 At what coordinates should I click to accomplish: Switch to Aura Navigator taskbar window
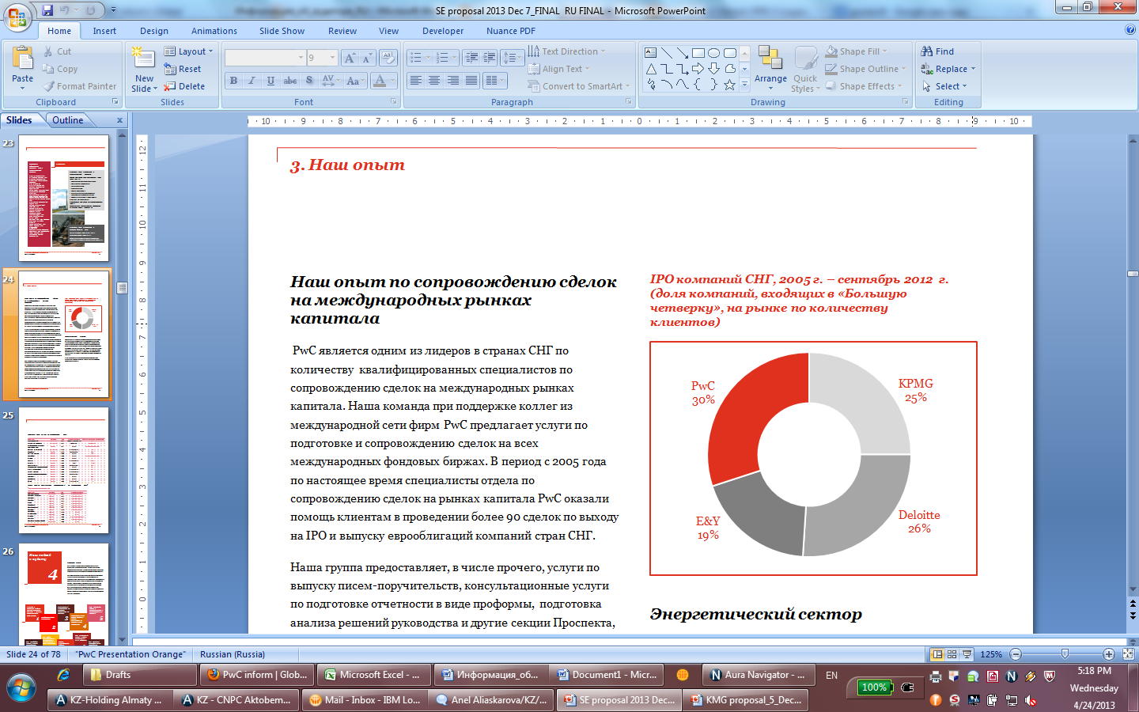(x=758, y=675)
